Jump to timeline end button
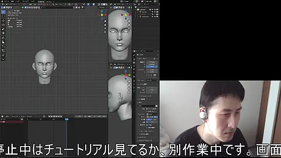 (61, 116)
